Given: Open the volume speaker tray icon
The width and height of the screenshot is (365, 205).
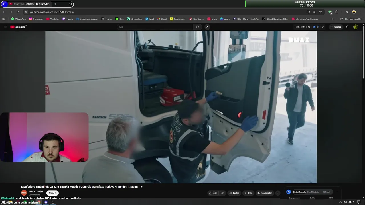Looking at the screenshot, I should pos(345,202).
